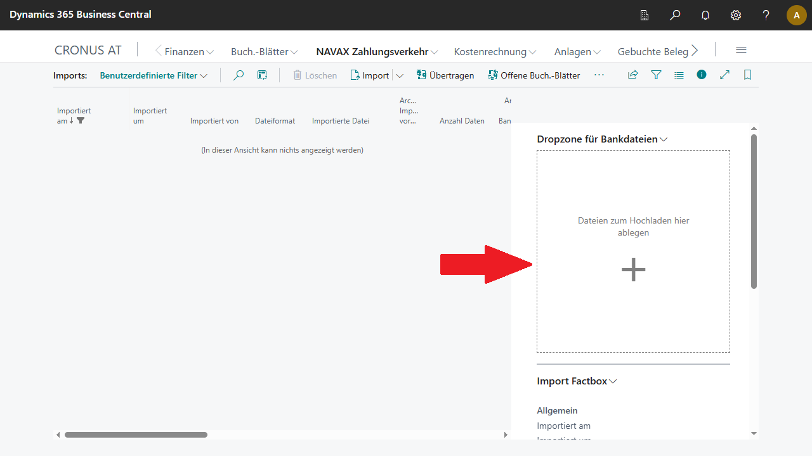Image resolution: width=812 pixels, height=456 pixels.
Task: Open the NAVAX Zahlungsverkehr menu
Action: 377,52
